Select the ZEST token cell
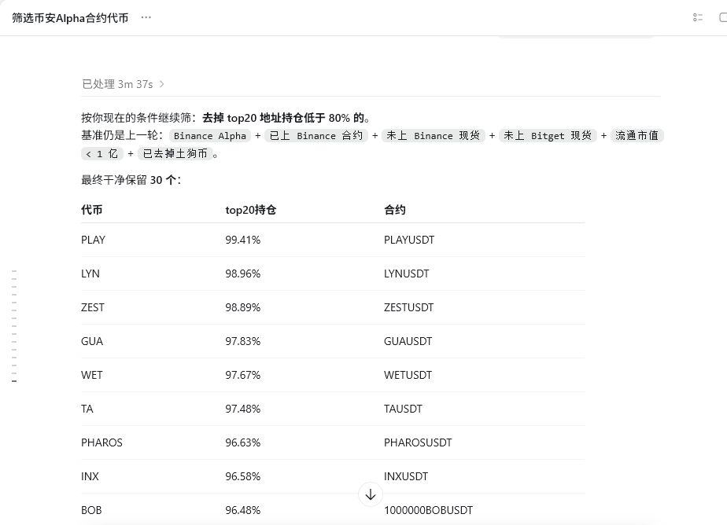The width and height of the screenshot is (727, 525). pos(93,307)
